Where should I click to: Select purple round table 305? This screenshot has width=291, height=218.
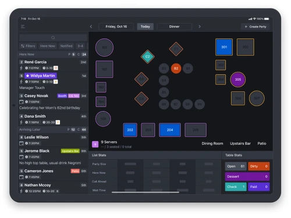coord(238,80)
